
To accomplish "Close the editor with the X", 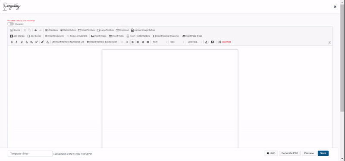I will click(x=335, y=6).
